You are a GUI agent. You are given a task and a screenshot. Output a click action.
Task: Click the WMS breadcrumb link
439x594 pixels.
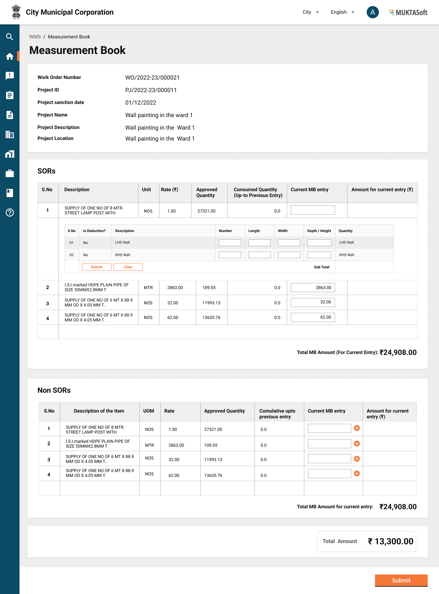click(x=35, y=37)
